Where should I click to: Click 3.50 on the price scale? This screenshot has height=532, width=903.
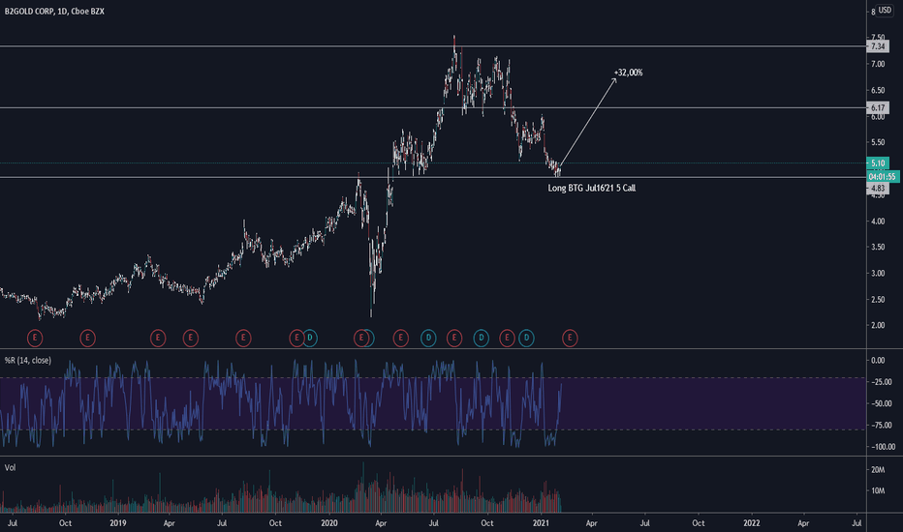(x=878, y=248)
